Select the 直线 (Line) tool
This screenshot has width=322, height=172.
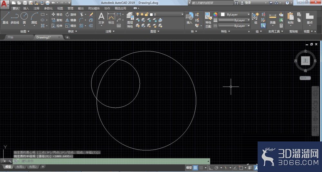[5, 18]
